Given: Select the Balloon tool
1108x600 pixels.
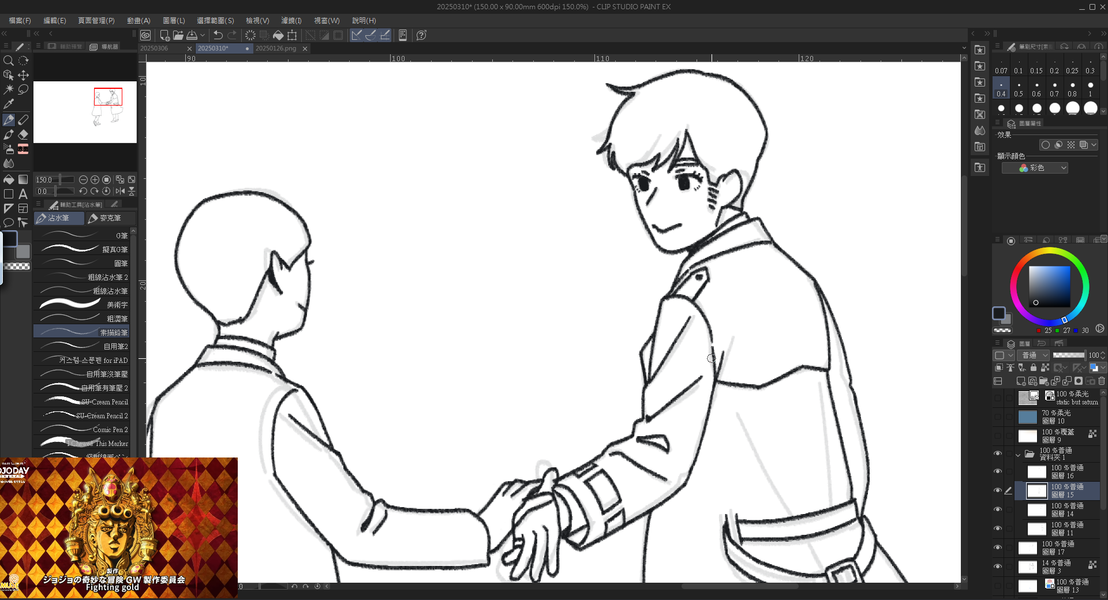Looking at the screenshot, I should point(8,223).
